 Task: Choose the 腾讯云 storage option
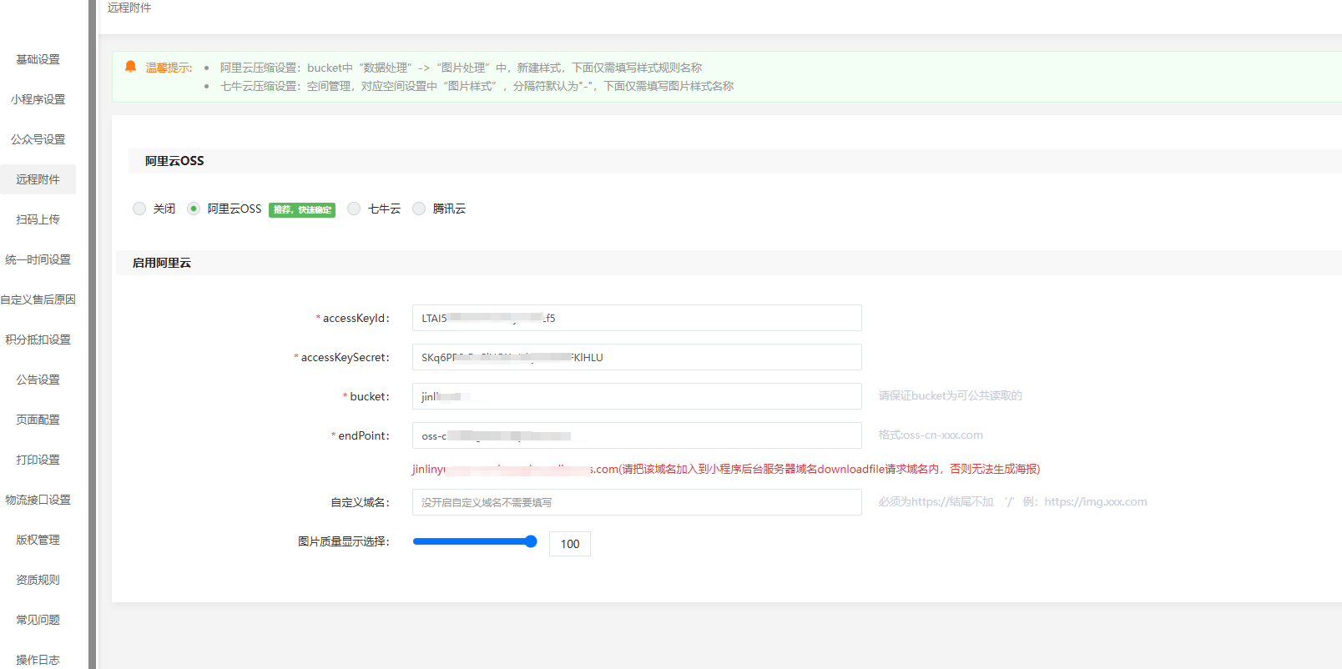419,209
